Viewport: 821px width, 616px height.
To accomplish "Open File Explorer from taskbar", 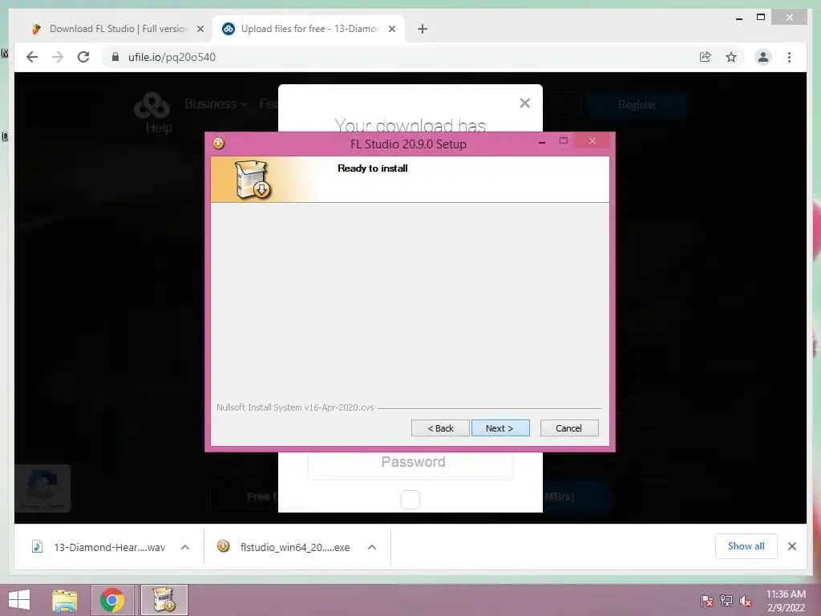I will pos(64,600).
